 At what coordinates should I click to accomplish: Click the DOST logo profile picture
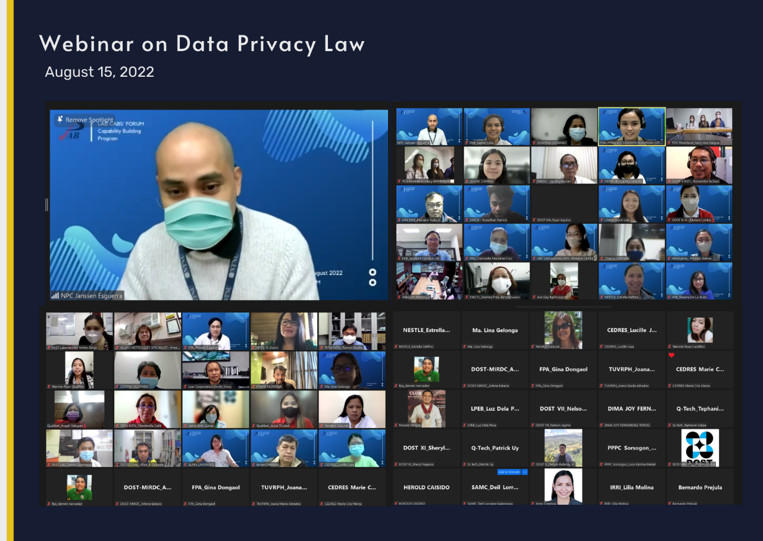coord(700,447)
